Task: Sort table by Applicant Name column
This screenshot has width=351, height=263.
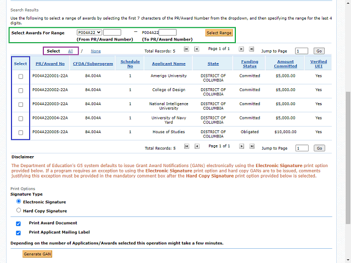Action: pos(168,64)
